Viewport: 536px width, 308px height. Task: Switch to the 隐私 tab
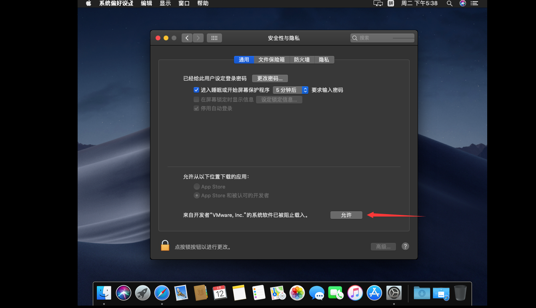click(324, 60)
